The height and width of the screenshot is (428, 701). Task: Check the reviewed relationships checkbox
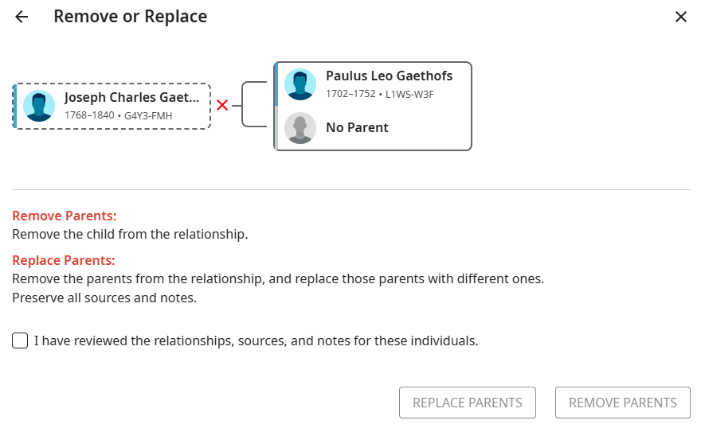pos(20,341)
